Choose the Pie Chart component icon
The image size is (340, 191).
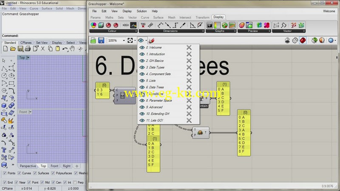225,25
